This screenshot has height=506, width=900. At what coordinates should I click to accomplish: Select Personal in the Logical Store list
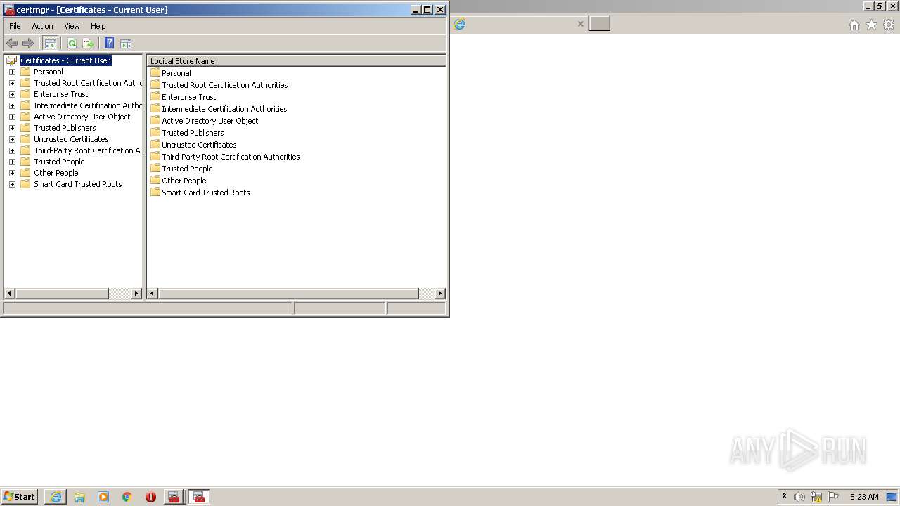(176, 73)
